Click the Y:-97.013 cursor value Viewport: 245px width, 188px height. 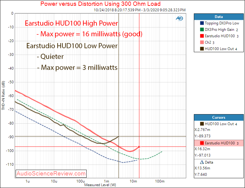[x=202, y=155]
